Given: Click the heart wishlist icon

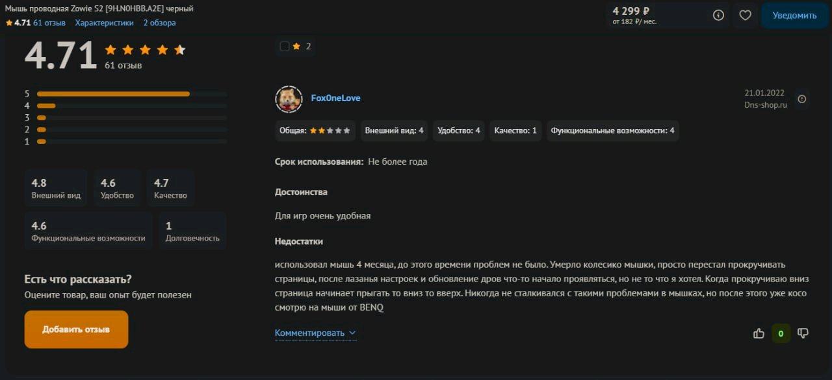Looking at the screenshot, I should (x=745, y=15).
